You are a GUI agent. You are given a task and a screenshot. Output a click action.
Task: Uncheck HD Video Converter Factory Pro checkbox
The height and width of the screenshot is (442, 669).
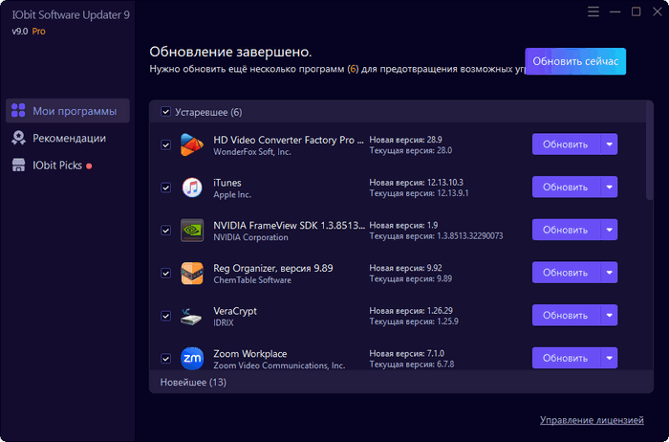(x=165, y=144)
